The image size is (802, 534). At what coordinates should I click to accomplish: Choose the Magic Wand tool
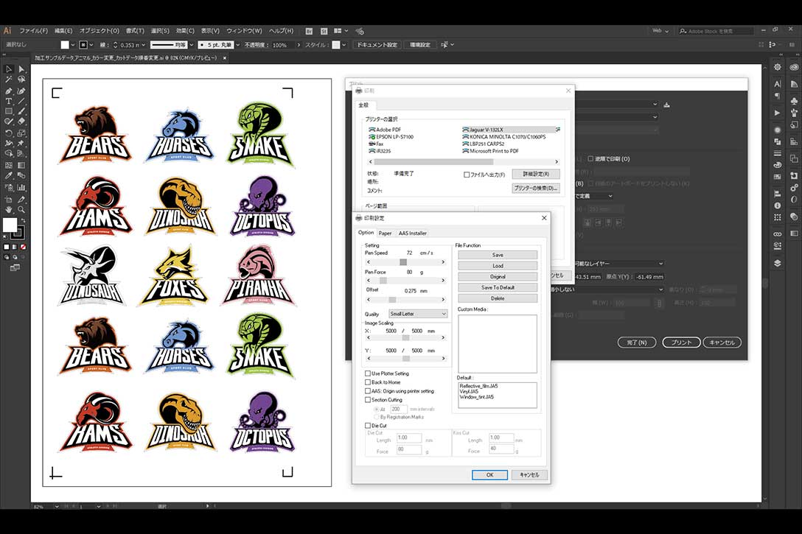[x=9, y=80]
